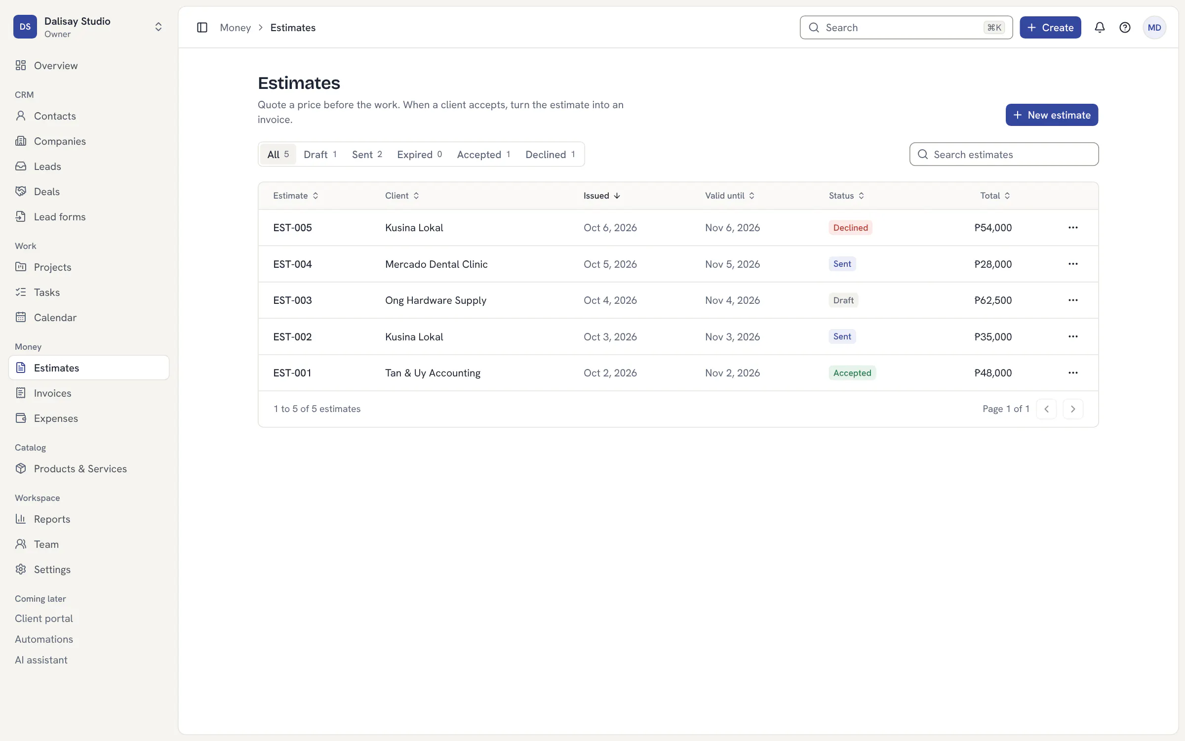Sort by Status column
The width and height of the screenshot is (1185, 741).
(x=846, y=196)
